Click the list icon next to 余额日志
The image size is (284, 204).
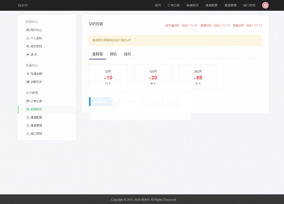28,82
